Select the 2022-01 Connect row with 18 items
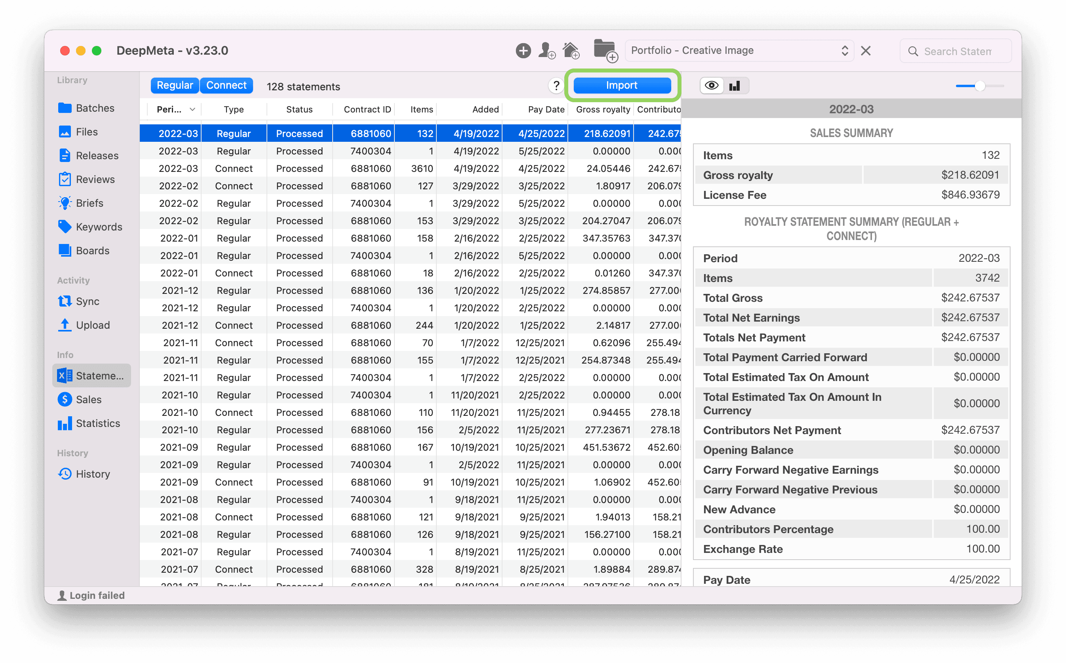The width and height of the screenshot is (1066, 663). tap(410, 273)
